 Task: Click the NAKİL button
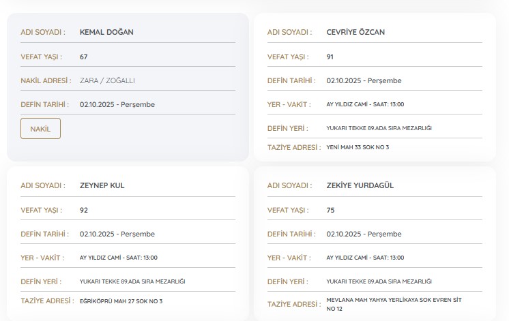pyautogui.click(x=40, y=128)
